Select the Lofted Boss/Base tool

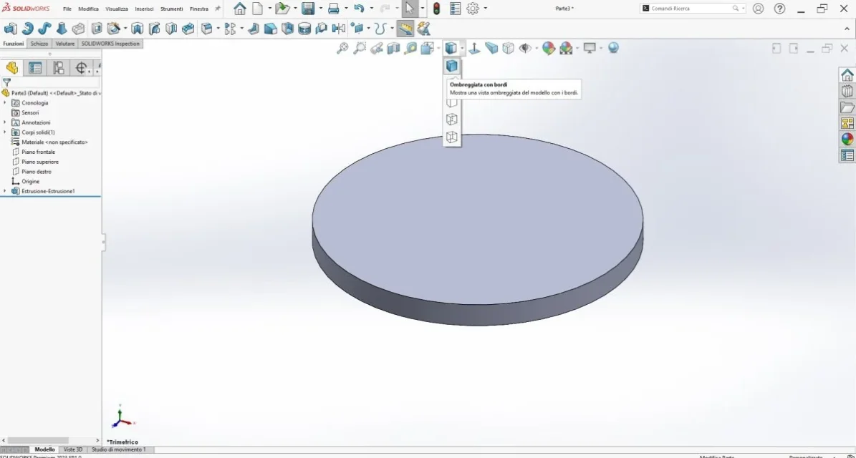tap(62, 29)
